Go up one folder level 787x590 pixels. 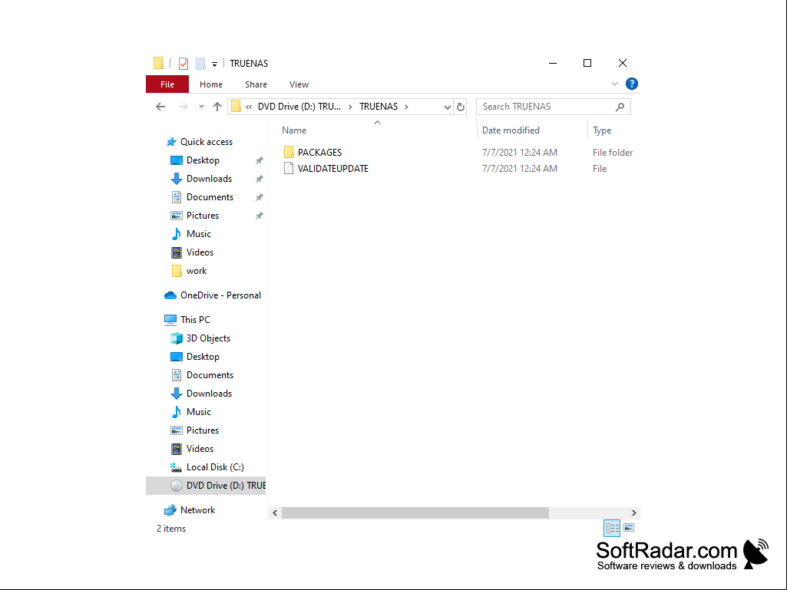click(217, 107)
